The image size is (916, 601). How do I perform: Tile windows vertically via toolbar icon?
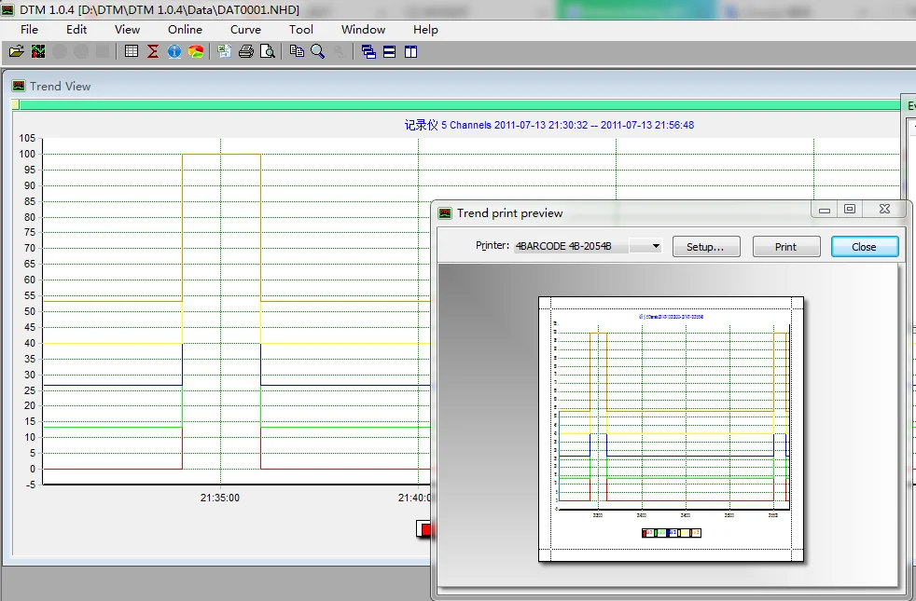click(x=411, y=52)
